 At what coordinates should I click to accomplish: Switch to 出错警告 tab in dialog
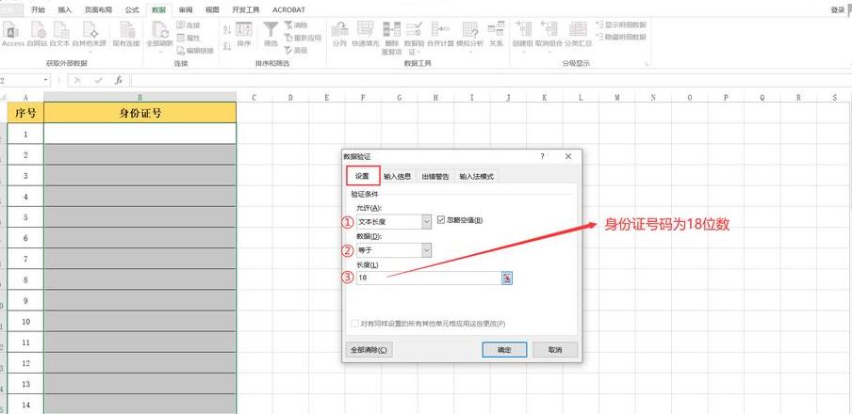(x=435, y=176)
